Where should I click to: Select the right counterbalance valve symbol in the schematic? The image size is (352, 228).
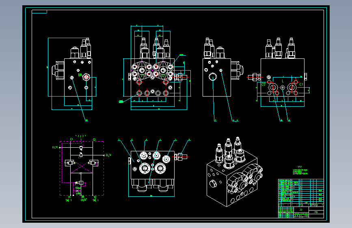coord(93,163)
